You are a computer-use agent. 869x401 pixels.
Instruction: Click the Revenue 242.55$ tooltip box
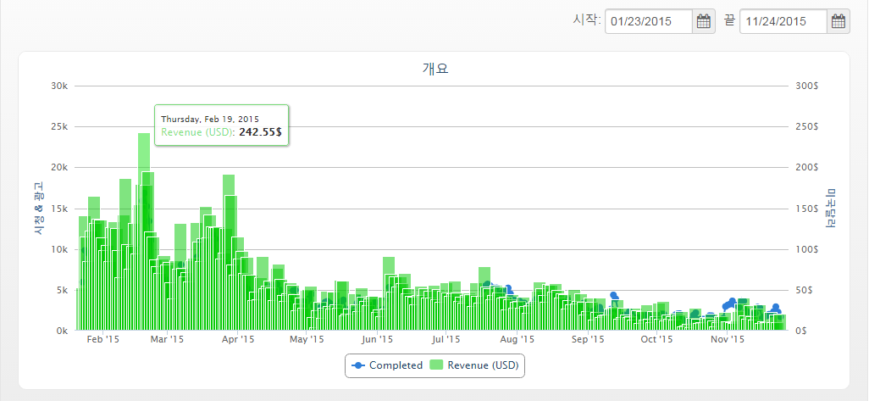pos(221,125)
